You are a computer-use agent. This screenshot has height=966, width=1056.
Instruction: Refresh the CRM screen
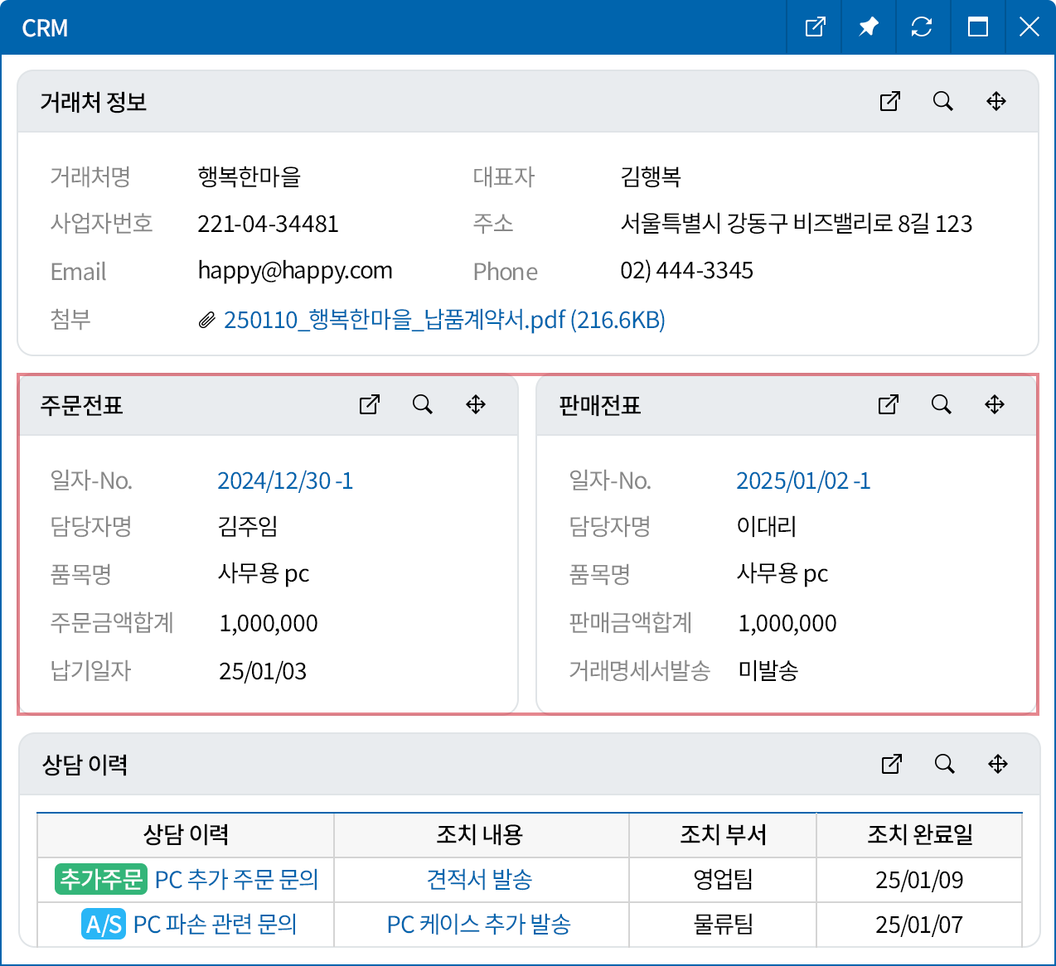tap(923, 27)
